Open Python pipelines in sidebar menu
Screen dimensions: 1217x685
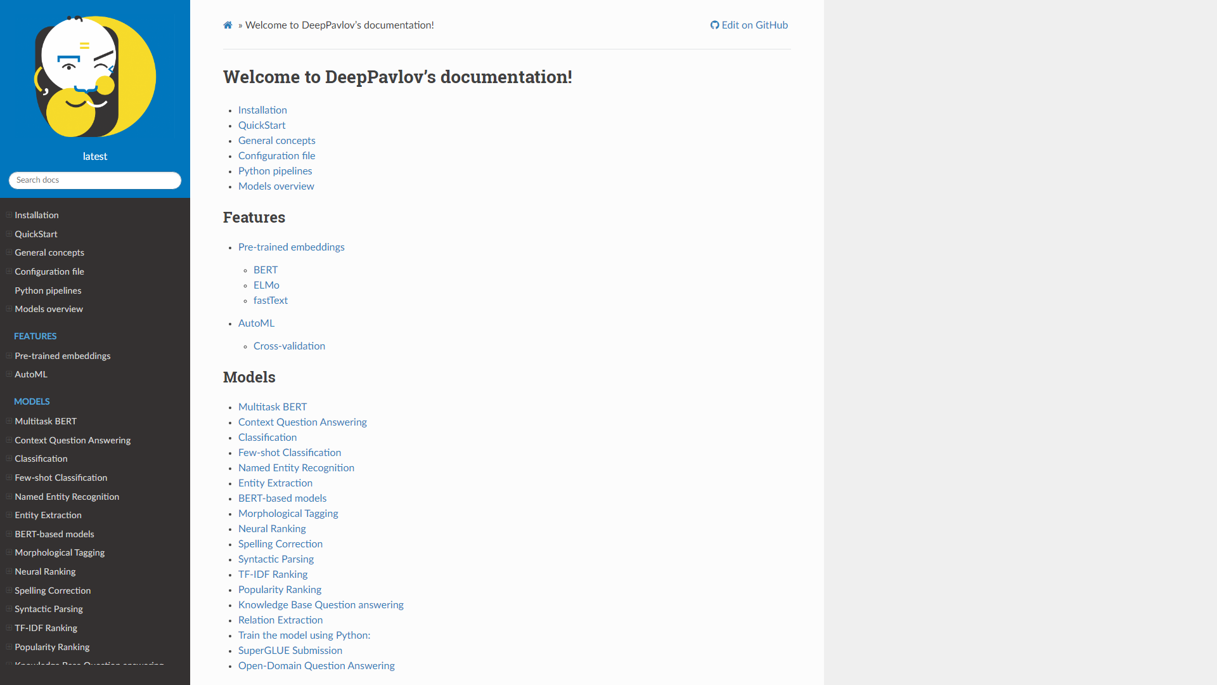pos(48,290)
